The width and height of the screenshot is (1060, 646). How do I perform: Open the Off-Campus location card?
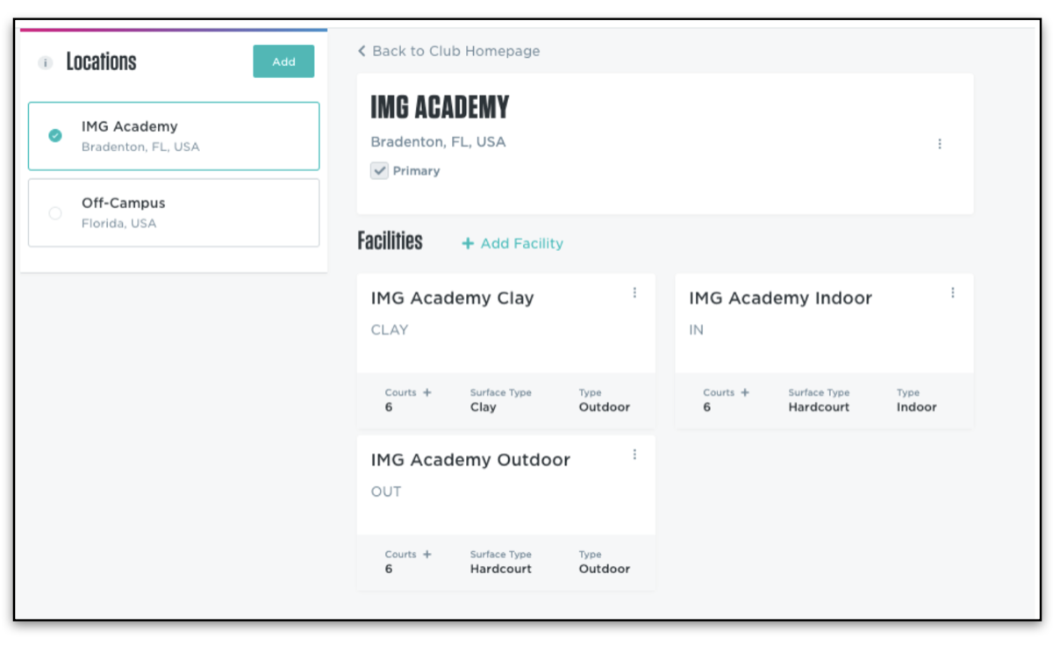[174, 212]
